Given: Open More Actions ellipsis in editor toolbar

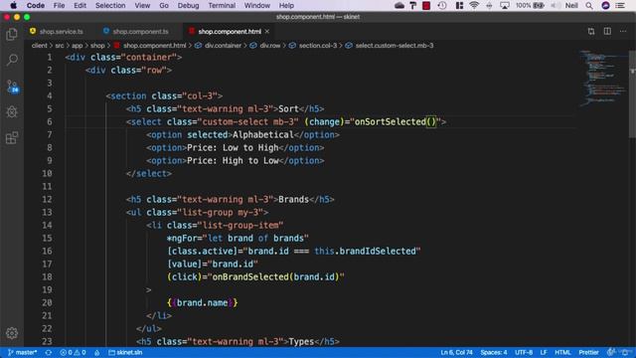Looking at the screenshot, I should (x=623, y=31).
